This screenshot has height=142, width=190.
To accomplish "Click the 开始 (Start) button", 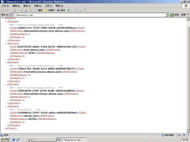I will (5, 140).
